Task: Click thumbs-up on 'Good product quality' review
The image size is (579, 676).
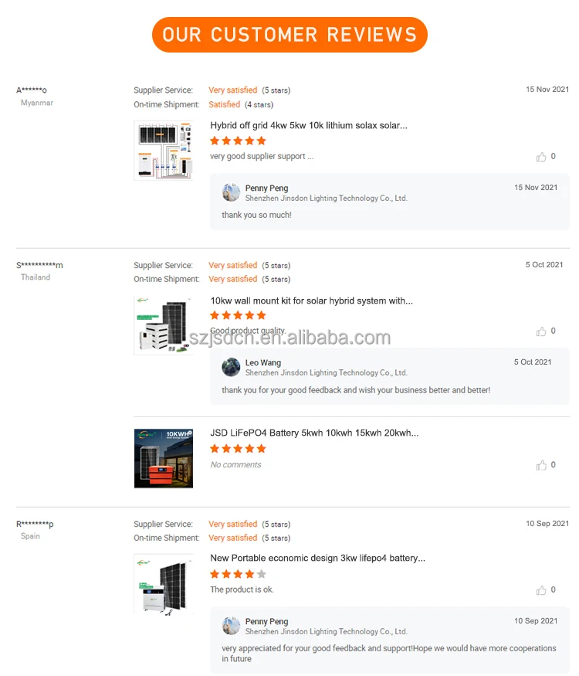Action: pyautogui.click(x=541, y=331)
